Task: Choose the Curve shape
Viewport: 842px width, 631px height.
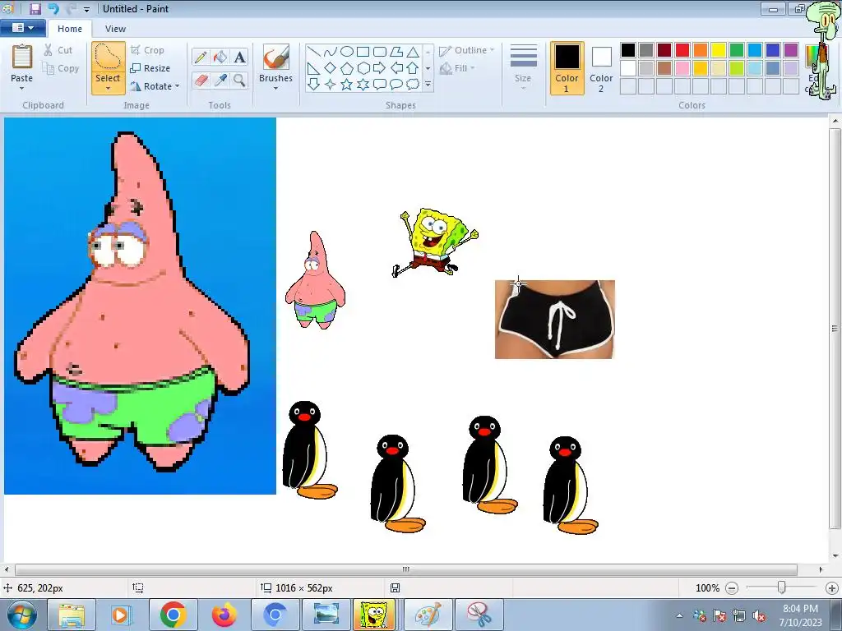Action: 331,52
